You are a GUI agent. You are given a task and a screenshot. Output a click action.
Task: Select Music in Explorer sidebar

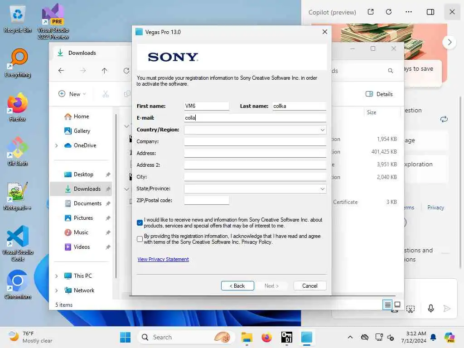point(82,232)
